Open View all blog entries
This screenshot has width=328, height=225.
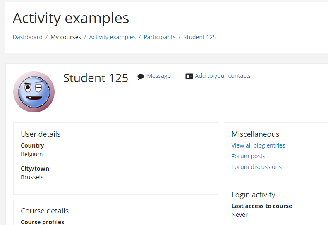coord(258,145)
